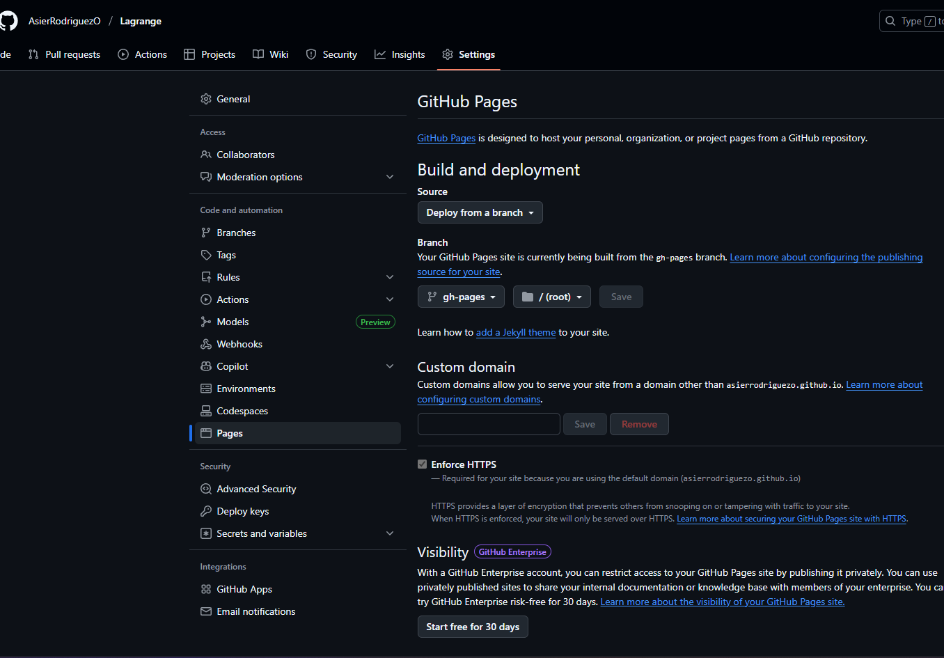The height and width of the screenshot is (658, 944).
Task: Click Start free for 30 days button
Action: tap(473, 627)
